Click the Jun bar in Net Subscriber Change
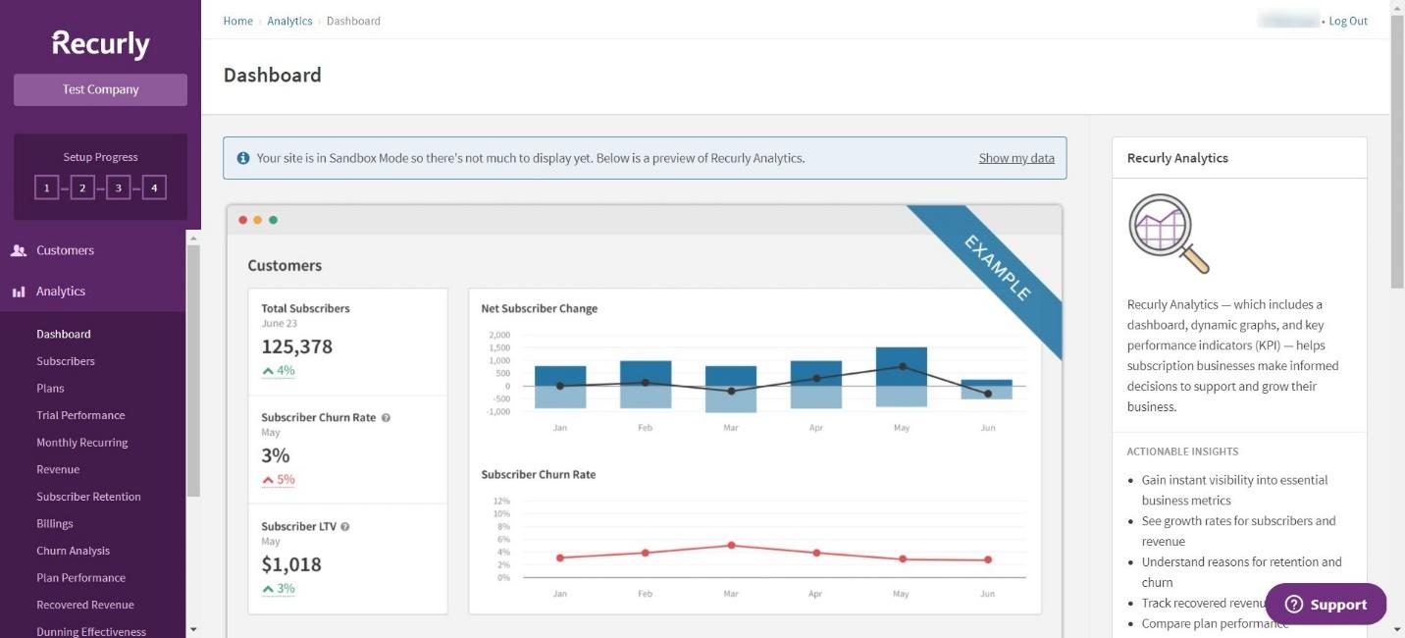 pyautogui.click(x=987, y=390)
